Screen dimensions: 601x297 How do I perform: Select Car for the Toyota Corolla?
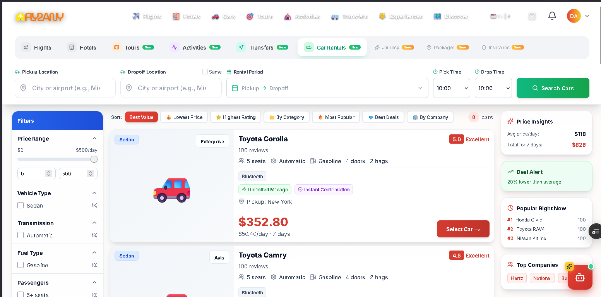[x=463, y=229]
